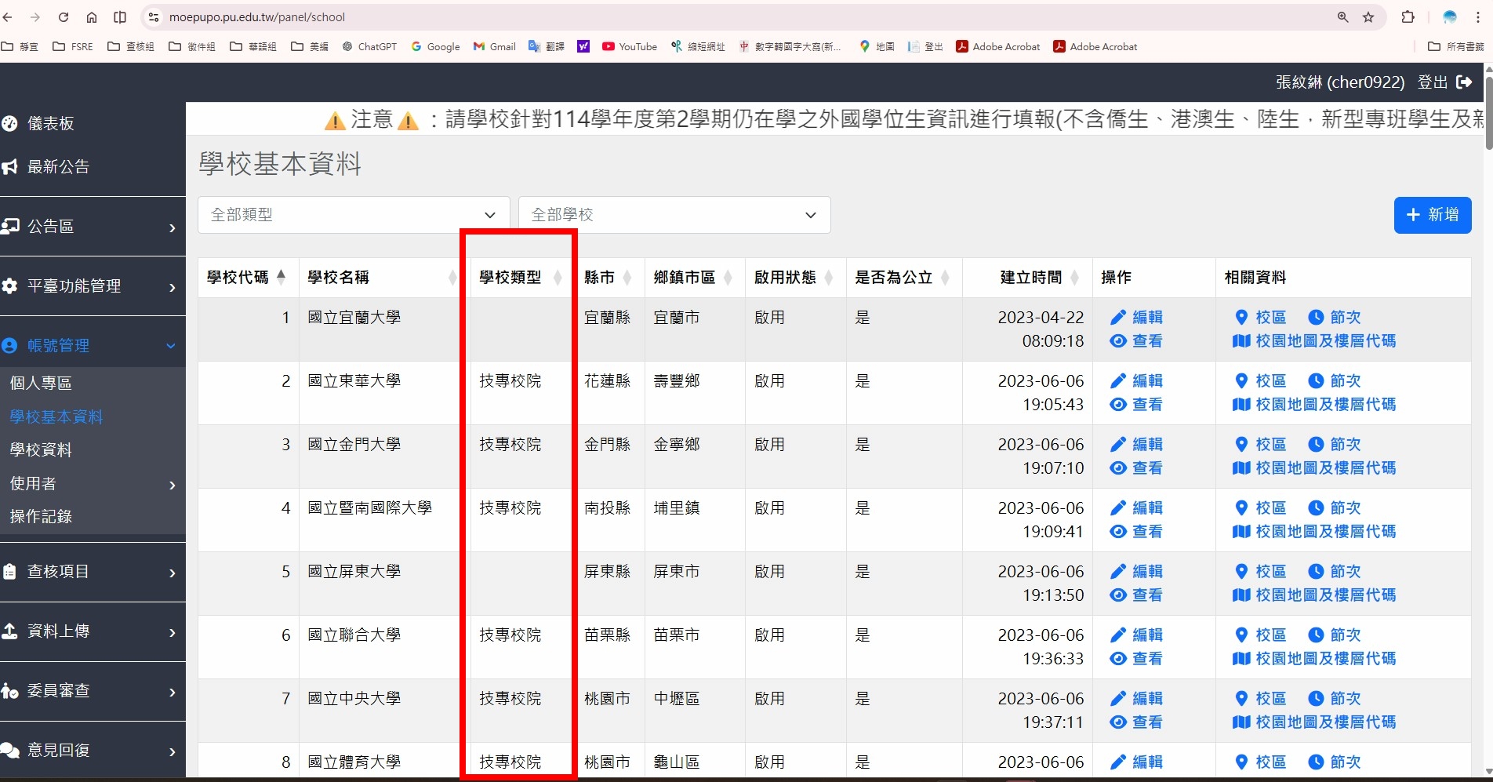Sort table by 是否為公立 column

point(904,277)
